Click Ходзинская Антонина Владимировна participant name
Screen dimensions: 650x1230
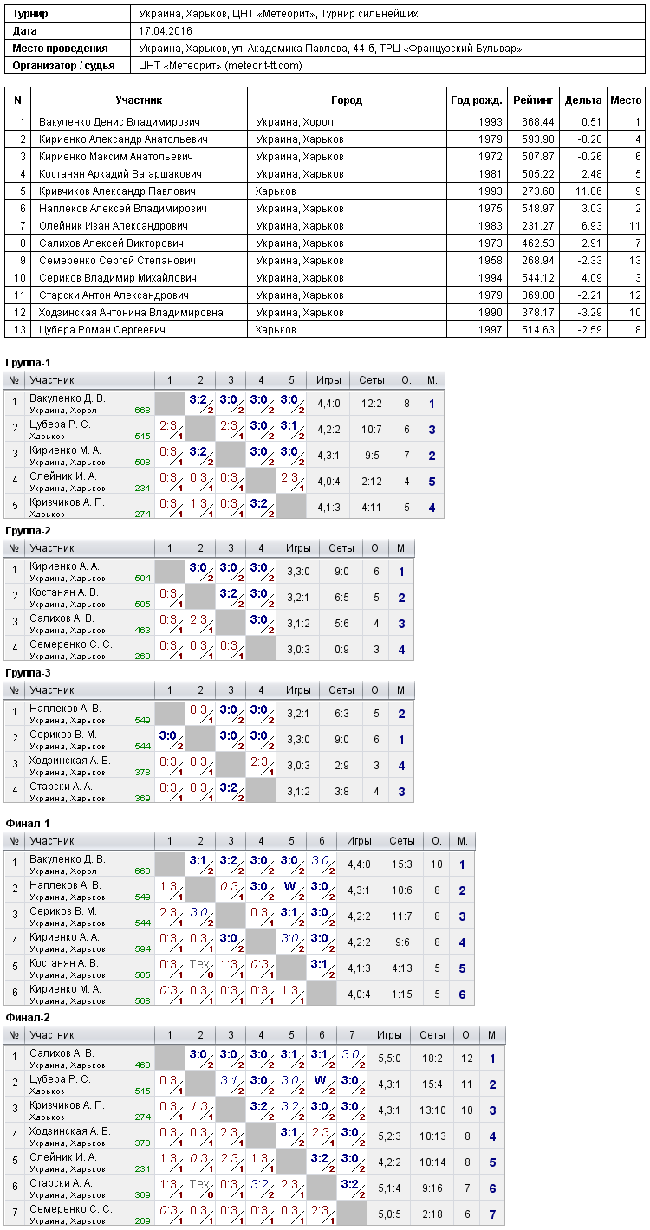(x=131, y=313)
